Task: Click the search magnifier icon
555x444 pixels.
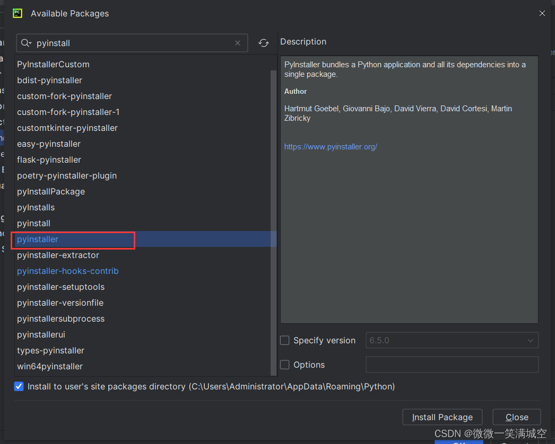Action: (26, 43)
